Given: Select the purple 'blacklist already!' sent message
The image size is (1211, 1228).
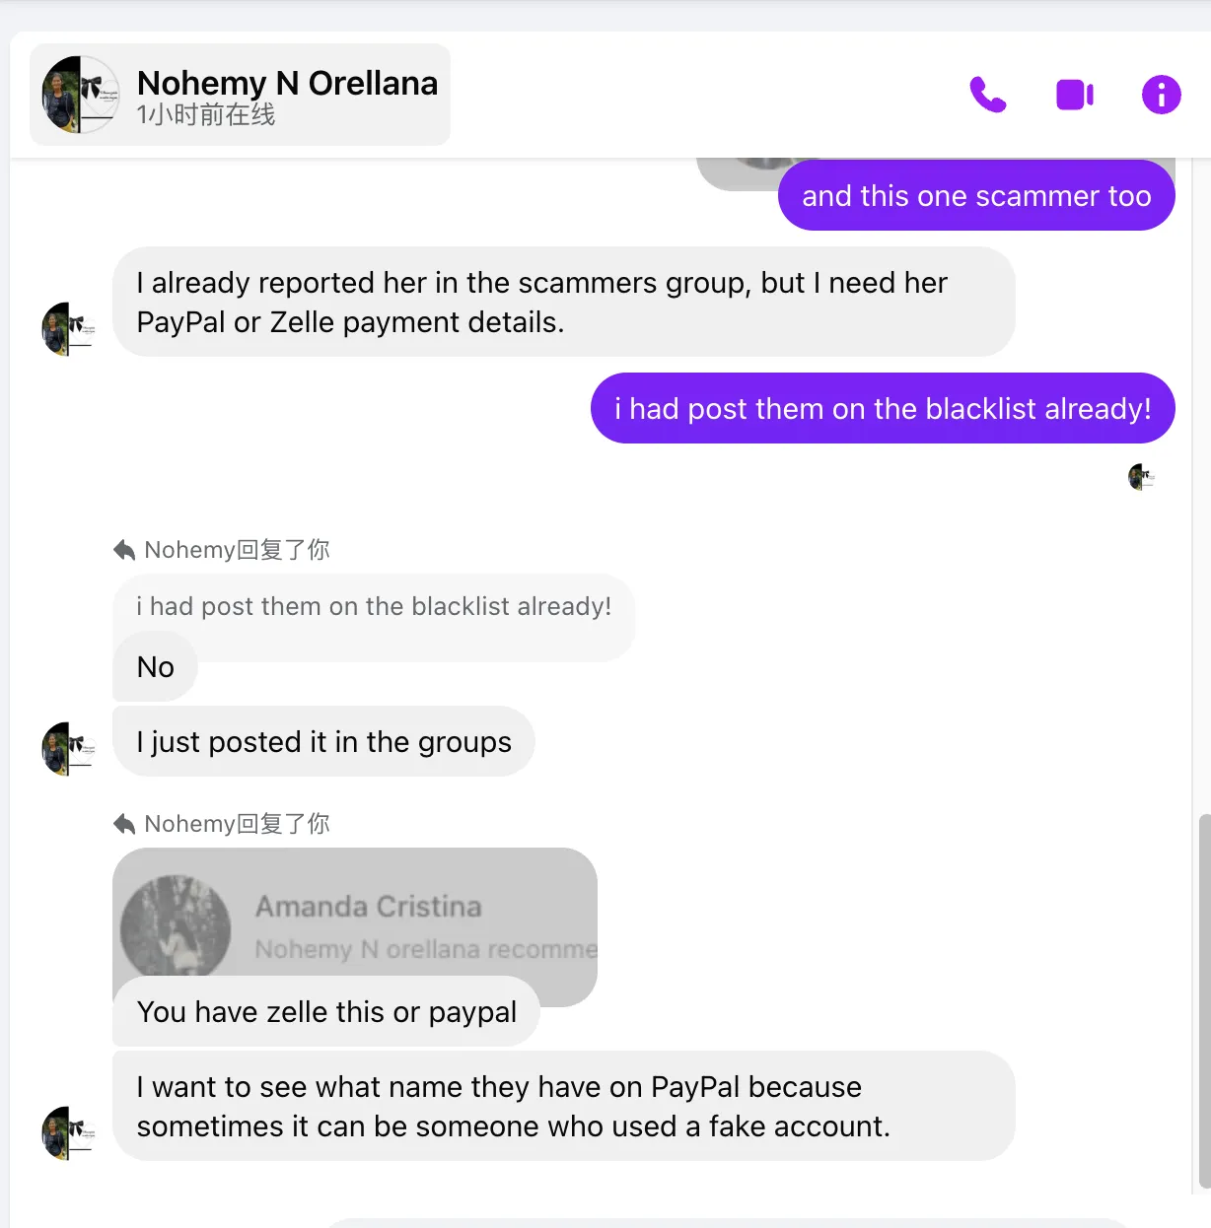Looking at the screenshot, I should point(883,408).
